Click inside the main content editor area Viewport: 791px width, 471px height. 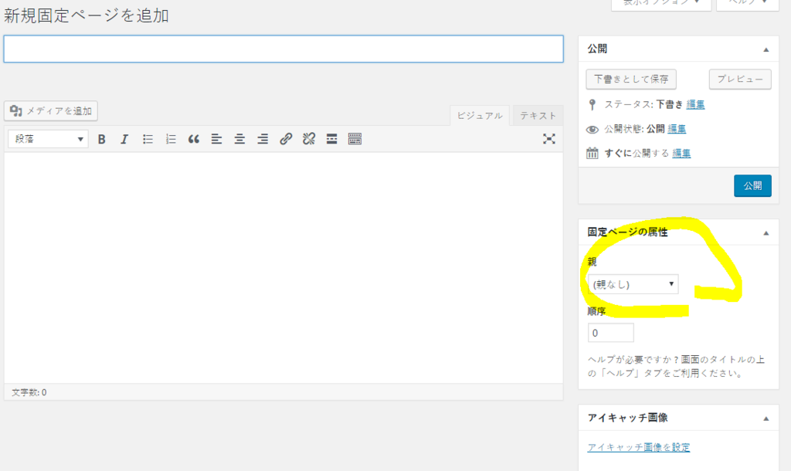(283, 267)
